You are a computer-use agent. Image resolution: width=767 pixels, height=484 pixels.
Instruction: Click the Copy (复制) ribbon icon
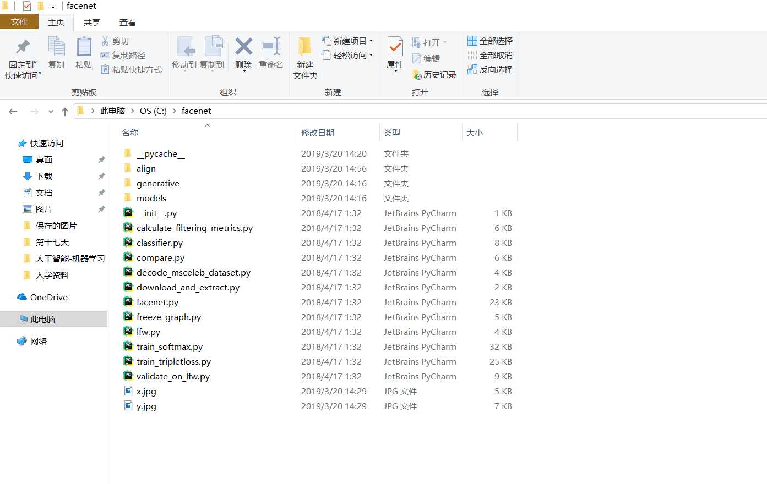[56, 47]
